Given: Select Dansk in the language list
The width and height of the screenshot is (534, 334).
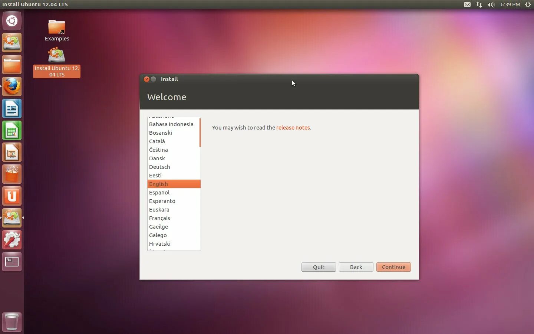Looking at the screenshot, I should 173,158.
